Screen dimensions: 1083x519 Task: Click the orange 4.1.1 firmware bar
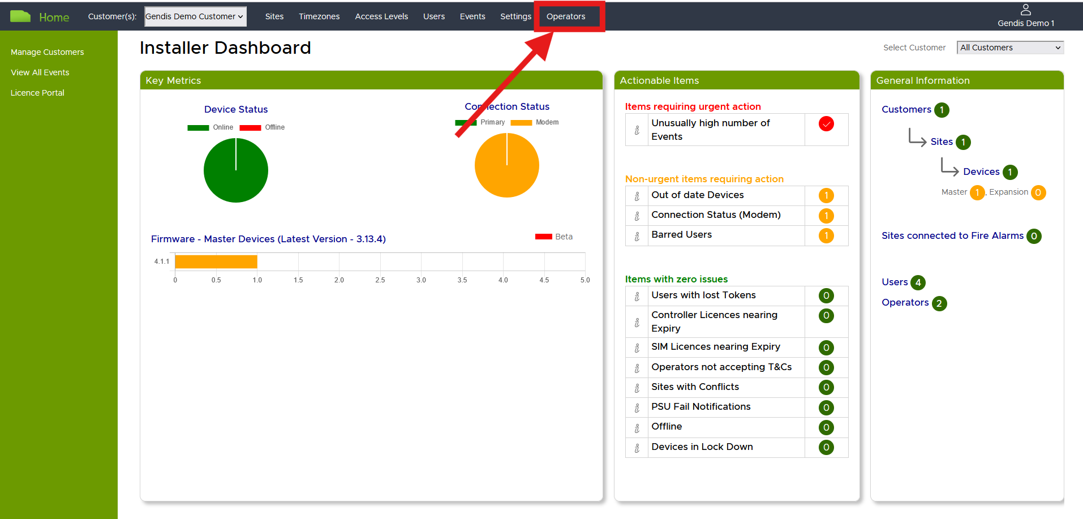[x=216, y=261]
